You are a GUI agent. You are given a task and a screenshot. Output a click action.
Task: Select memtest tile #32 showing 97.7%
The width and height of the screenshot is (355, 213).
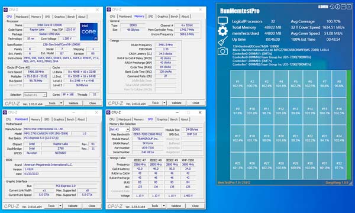click(339, 166)
